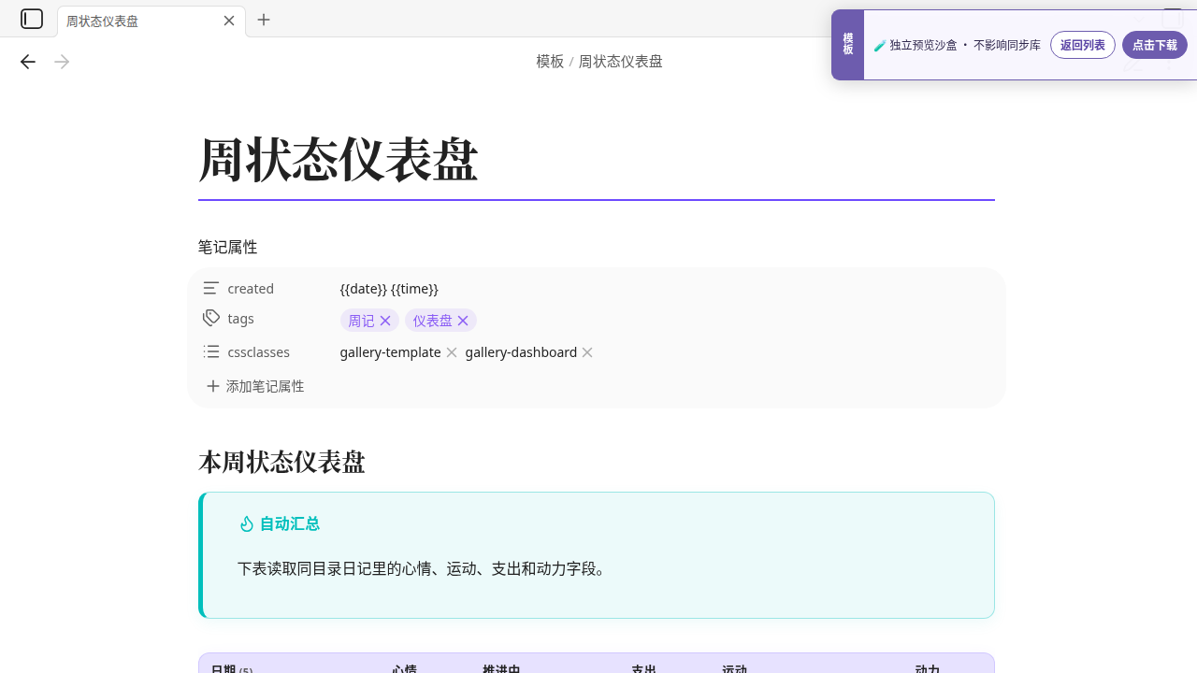The width and height of the screenshot is (1197, 673).
Task: Click the flask icon beside 独立预览沙盒
Action: [x=880, y=45]
